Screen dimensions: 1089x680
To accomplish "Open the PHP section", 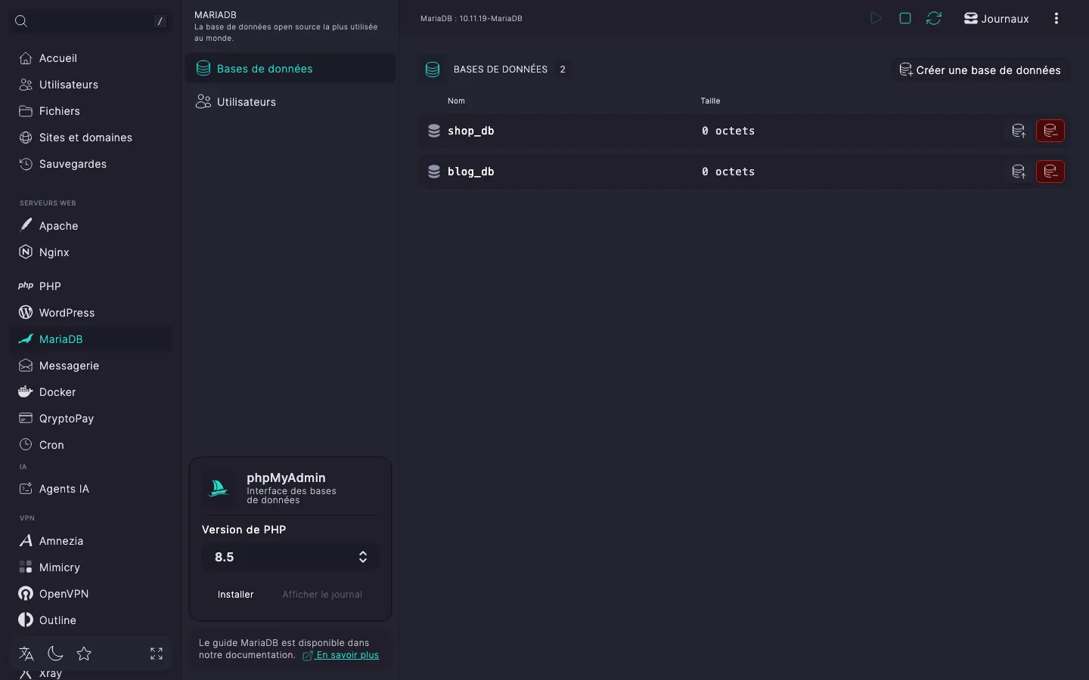I will coord(91,286).
